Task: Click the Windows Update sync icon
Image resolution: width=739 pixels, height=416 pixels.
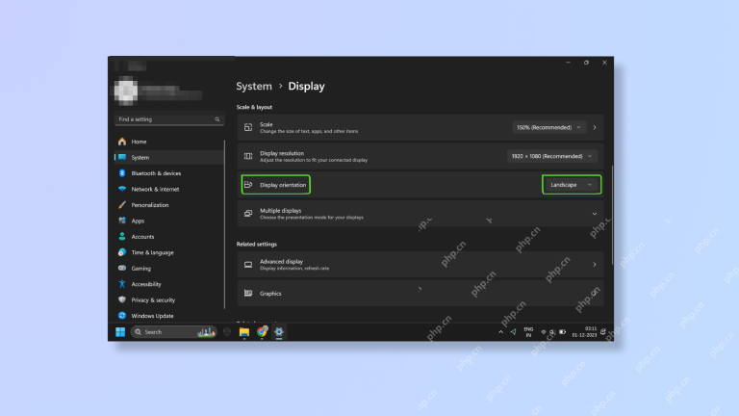Action: pos(122,316)
